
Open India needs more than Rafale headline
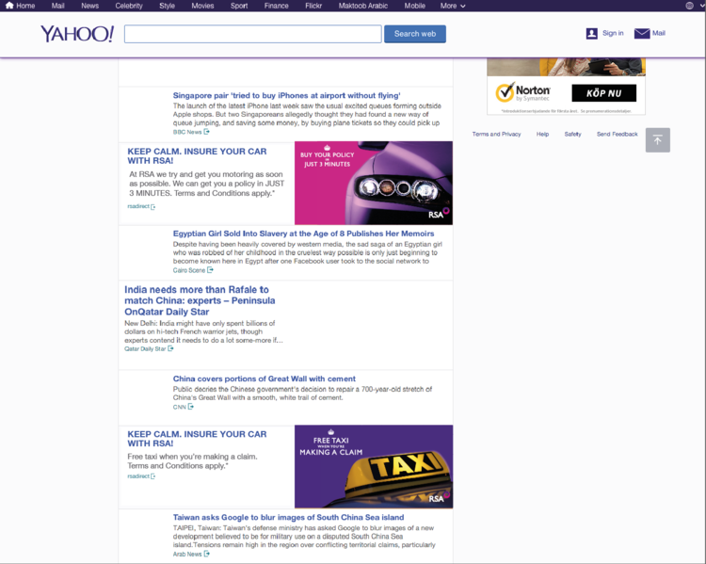[200, 300]
